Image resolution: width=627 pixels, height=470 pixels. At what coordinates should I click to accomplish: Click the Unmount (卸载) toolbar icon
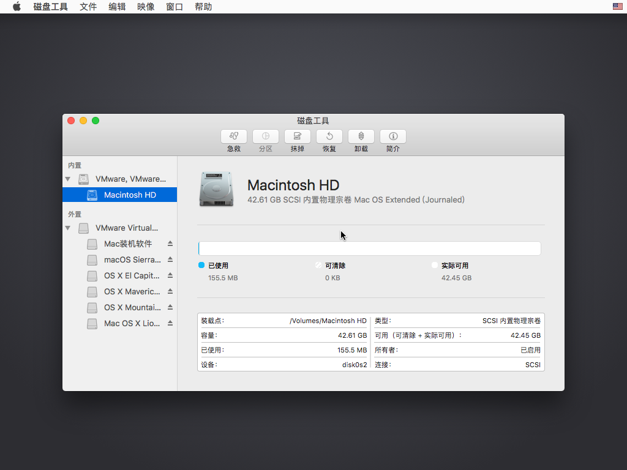click(361, 136)
